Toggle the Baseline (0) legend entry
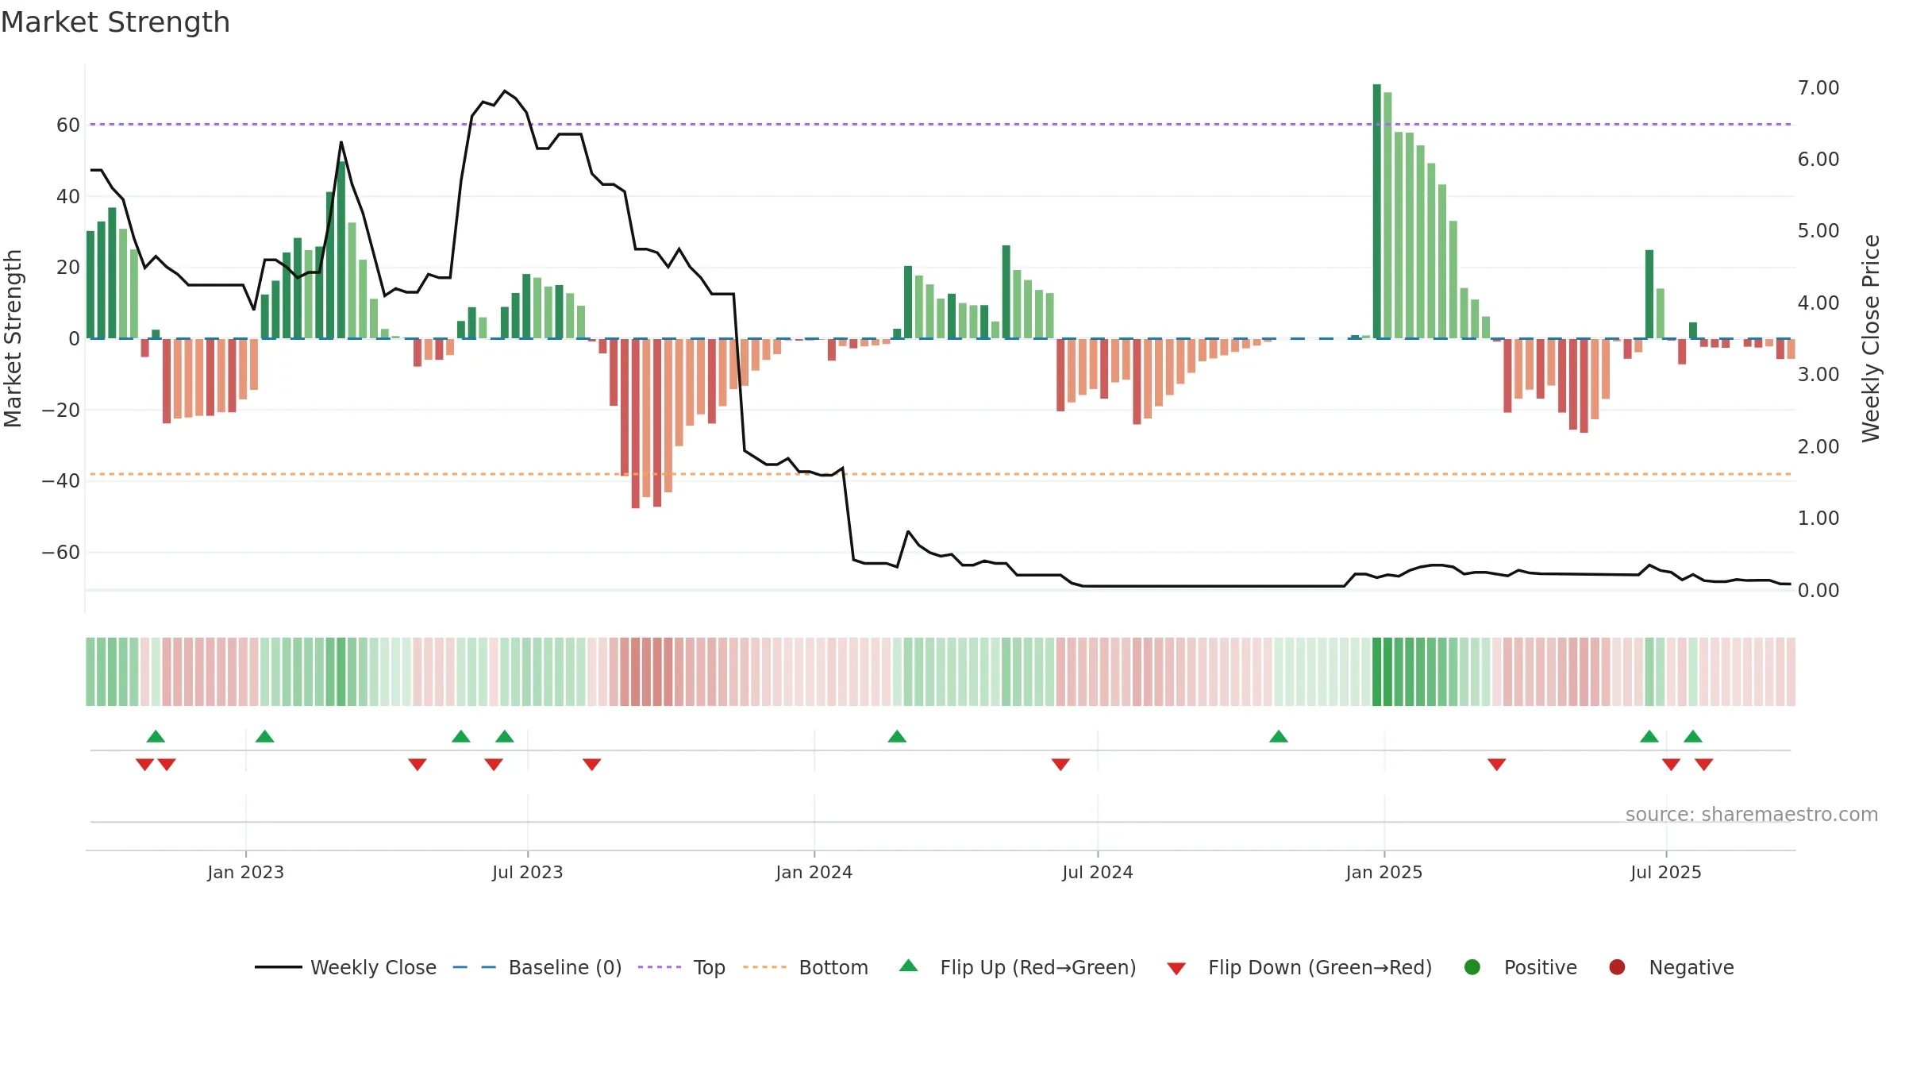Screen dimensions: 1905x1072 pyautogui.click(x=537, y=967)
